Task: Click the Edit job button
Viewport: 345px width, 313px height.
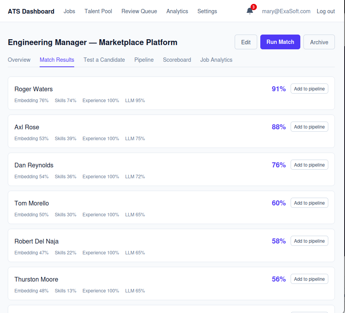Action: (246, 42)
